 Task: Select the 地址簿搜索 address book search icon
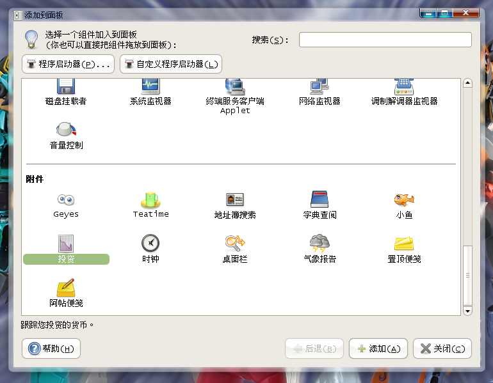[x=235, y=199]
